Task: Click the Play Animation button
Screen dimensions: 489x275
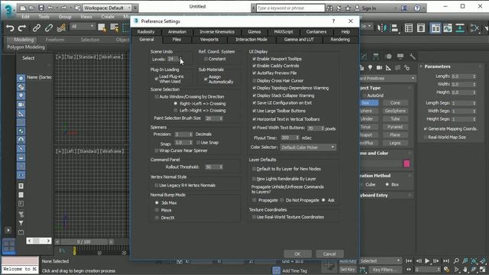Action: [427, 261]
